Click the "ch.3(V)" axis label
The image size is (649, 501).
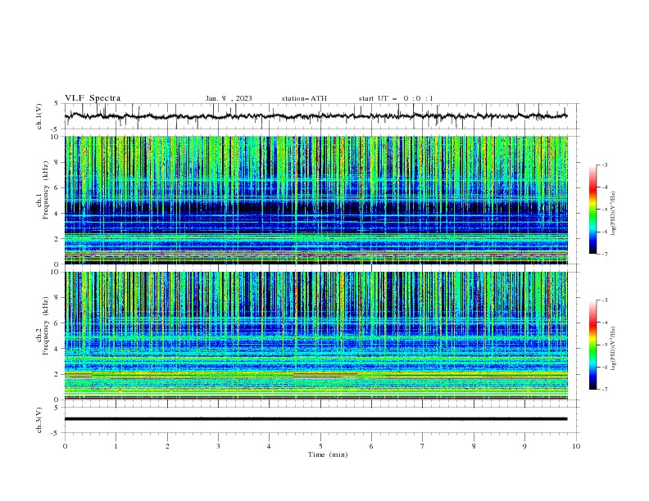tap(39, 420)
